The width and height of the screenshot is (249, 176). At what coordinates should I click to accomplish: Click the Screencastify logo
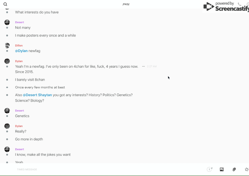[x=225, y=7]
